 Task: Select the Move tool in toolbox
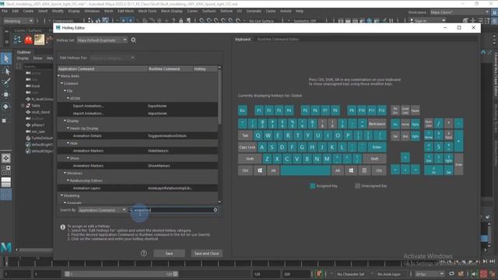(x=6, y=94)
